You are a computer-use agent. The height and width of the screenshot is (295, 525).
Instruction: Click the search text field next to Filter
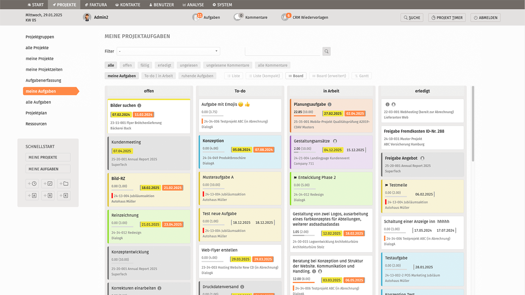(x=283, y=51)
